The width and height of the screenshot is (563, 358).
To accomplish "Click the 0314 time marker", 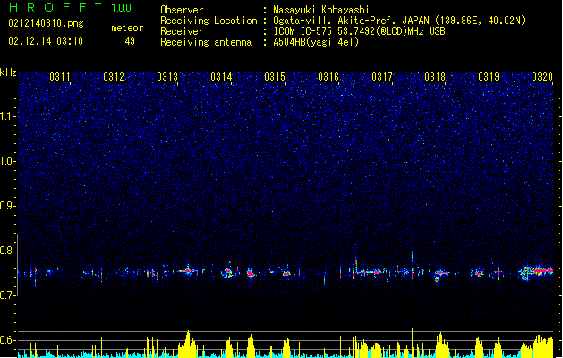I will (221, 77).
